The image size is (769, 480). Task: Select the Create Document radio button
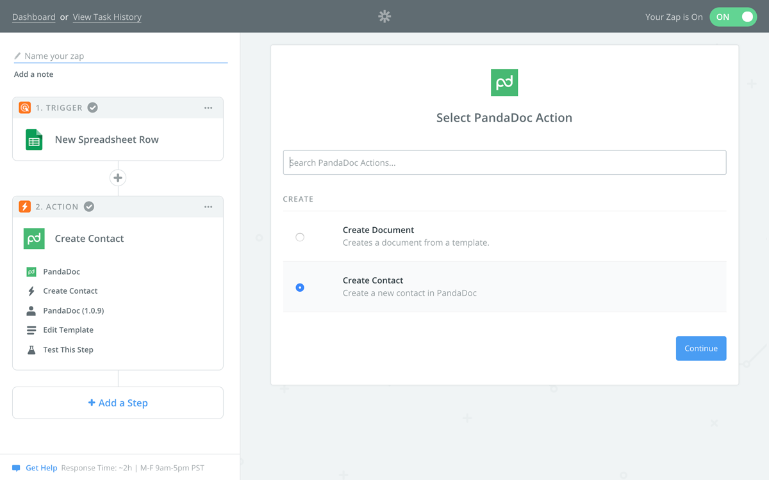[300, 237]
